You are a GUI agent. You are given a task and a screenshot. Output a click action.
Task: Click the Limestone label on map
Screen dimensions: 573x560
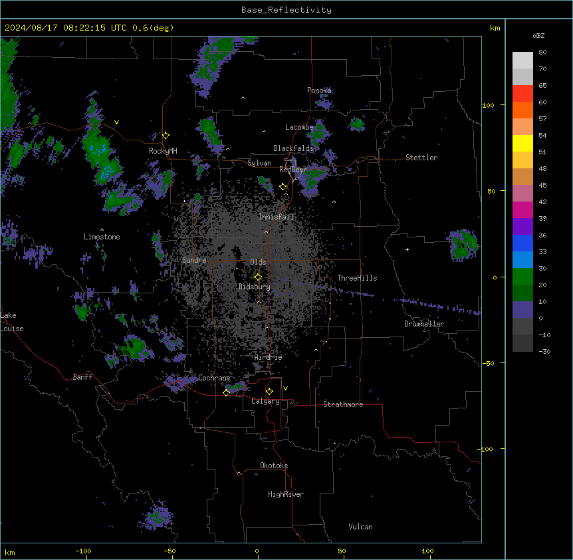coord(102,237)
